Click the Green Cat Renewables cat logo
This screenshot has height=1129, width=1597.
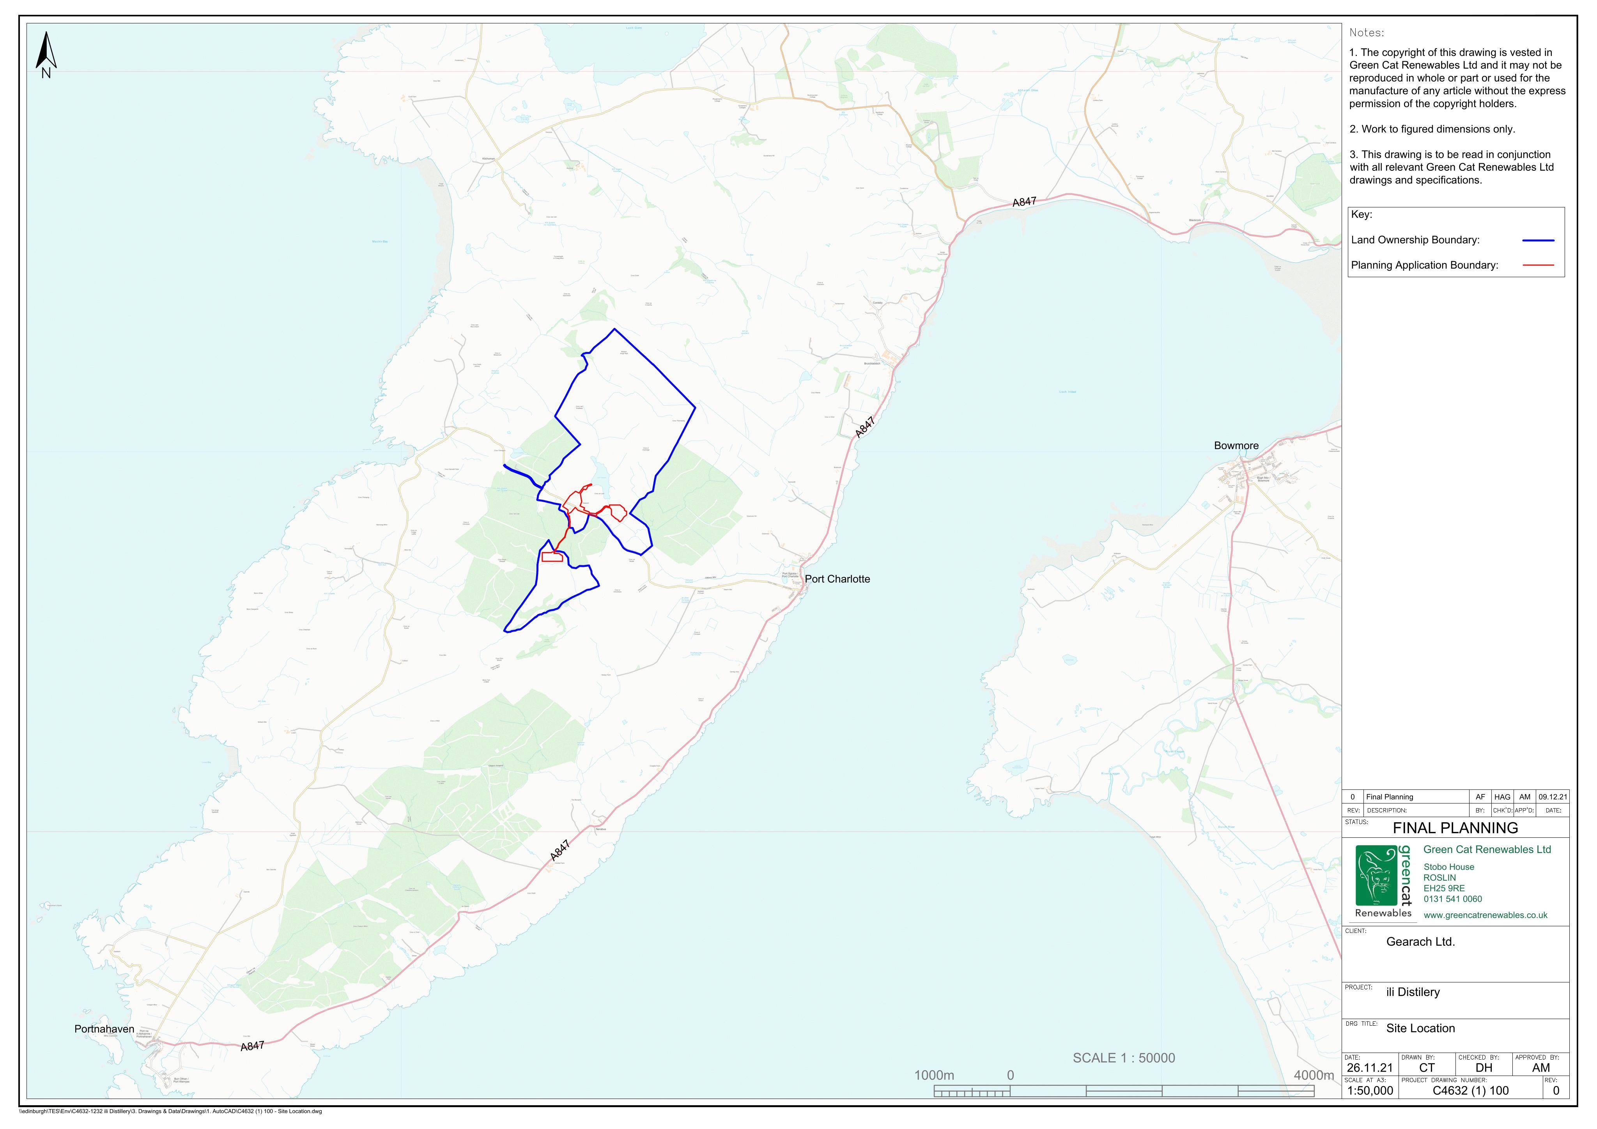click(1376, 875)
